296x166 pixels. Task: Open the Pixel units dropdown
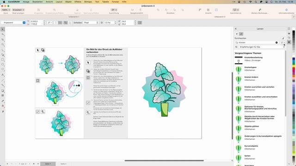91,23
